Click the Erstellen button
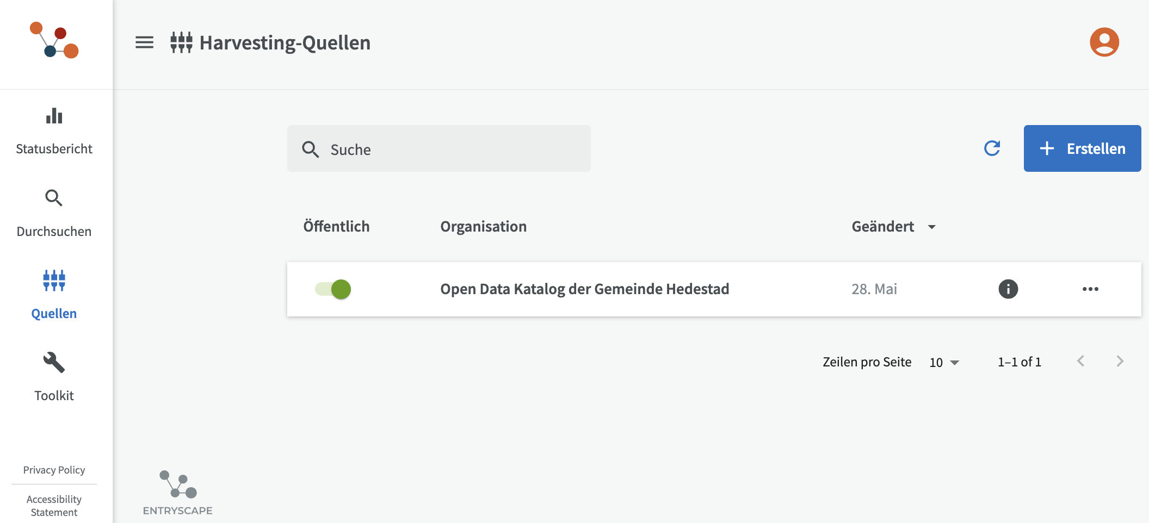The image size is (1149, 523). tap(1082, 148)
